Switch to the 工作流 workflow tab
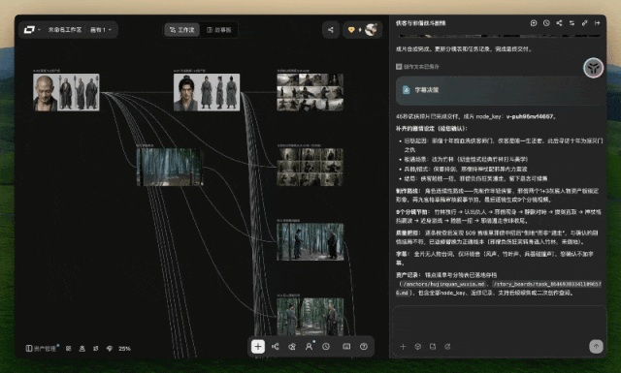The image size is (621, 373). tap(182, 30)
